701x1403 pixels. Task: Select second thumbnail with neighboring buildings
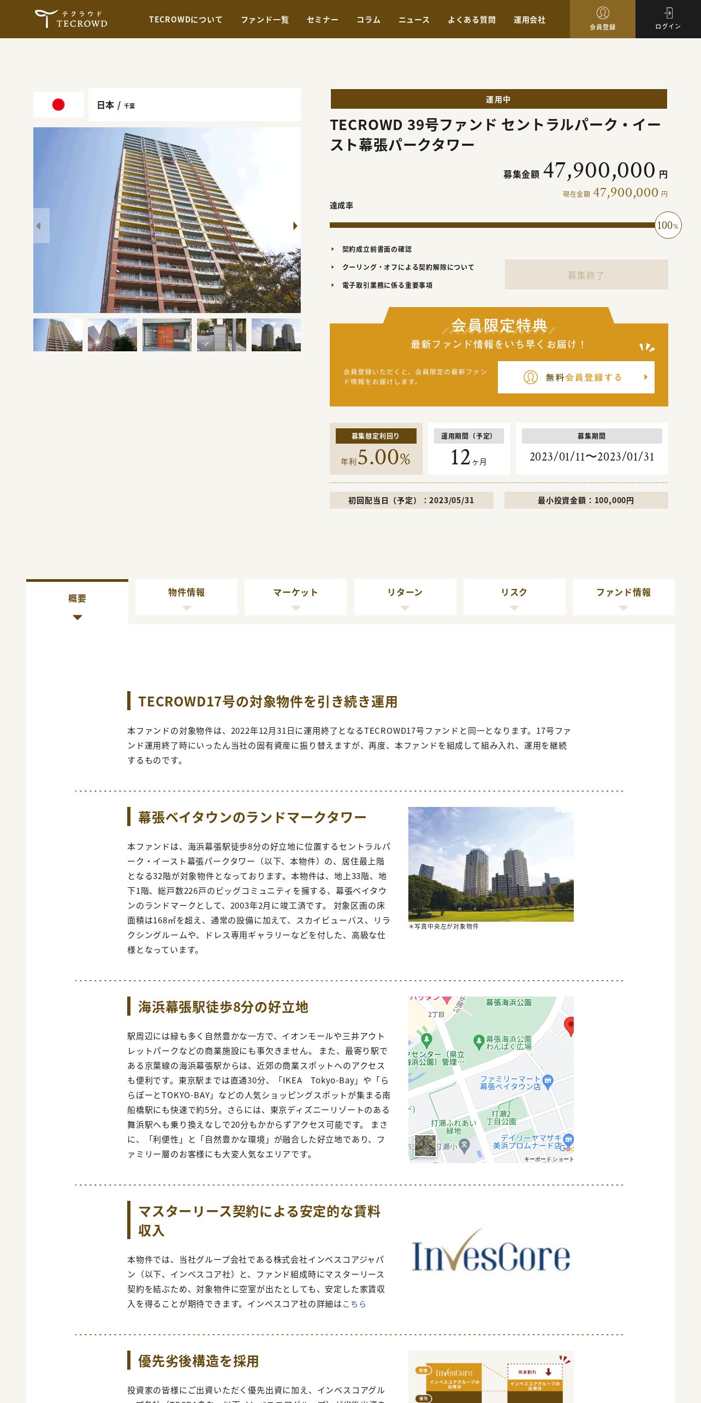(x=112, y=335)
